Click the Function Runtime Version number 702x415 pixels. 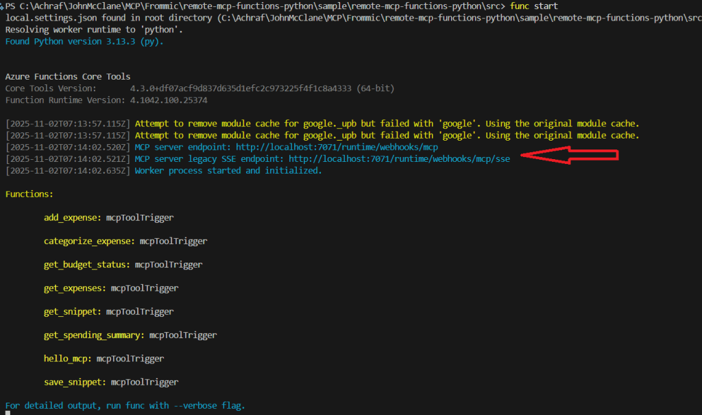(169, 100)
